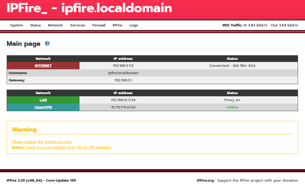305x188 pixels.
Task: Open the Services menu
Action: pyautogui.click(x=78, y=25)
